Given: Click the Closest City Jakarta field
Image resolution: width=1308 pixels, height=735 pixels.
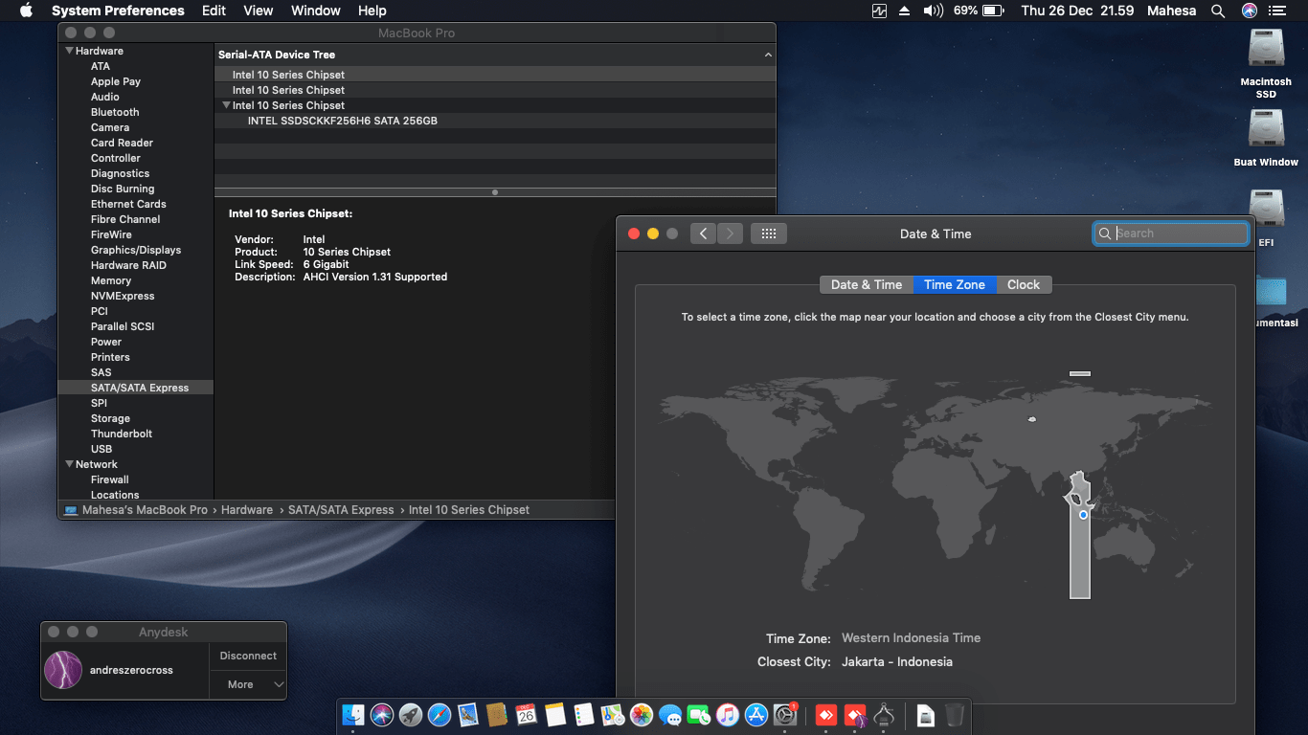Looking at the screenshot, I should (x=897, y=661).
